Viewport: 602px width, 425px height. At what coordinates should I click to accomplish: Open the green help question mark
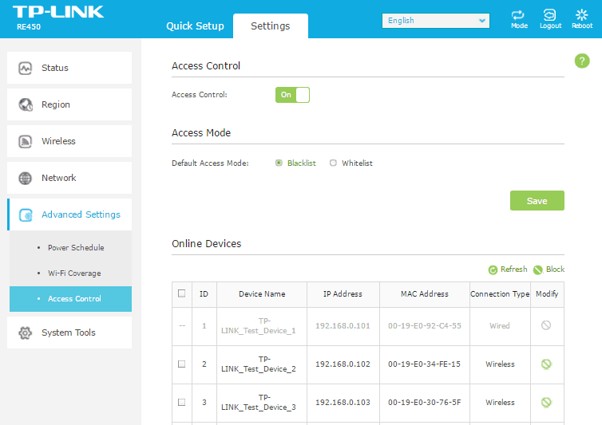[x=582, y=61]
